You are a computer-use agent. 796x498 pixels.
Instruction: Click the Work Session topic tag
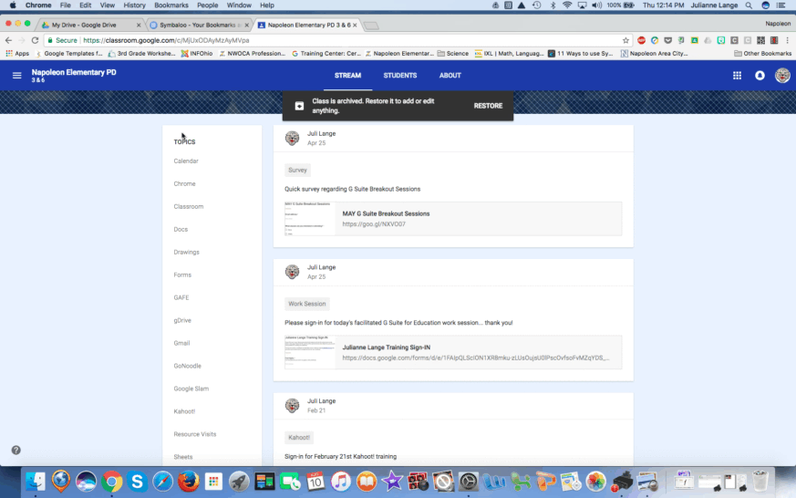pos(307,304)
